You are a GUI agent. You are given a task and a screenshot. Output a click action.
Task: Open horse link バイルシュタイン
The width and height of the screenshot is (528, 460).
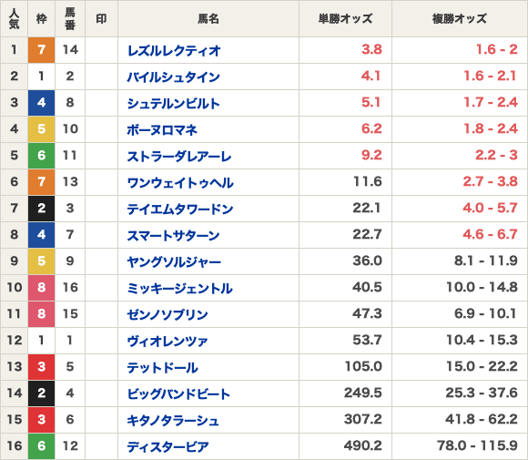pyautogui.click(x=173, y=77)
